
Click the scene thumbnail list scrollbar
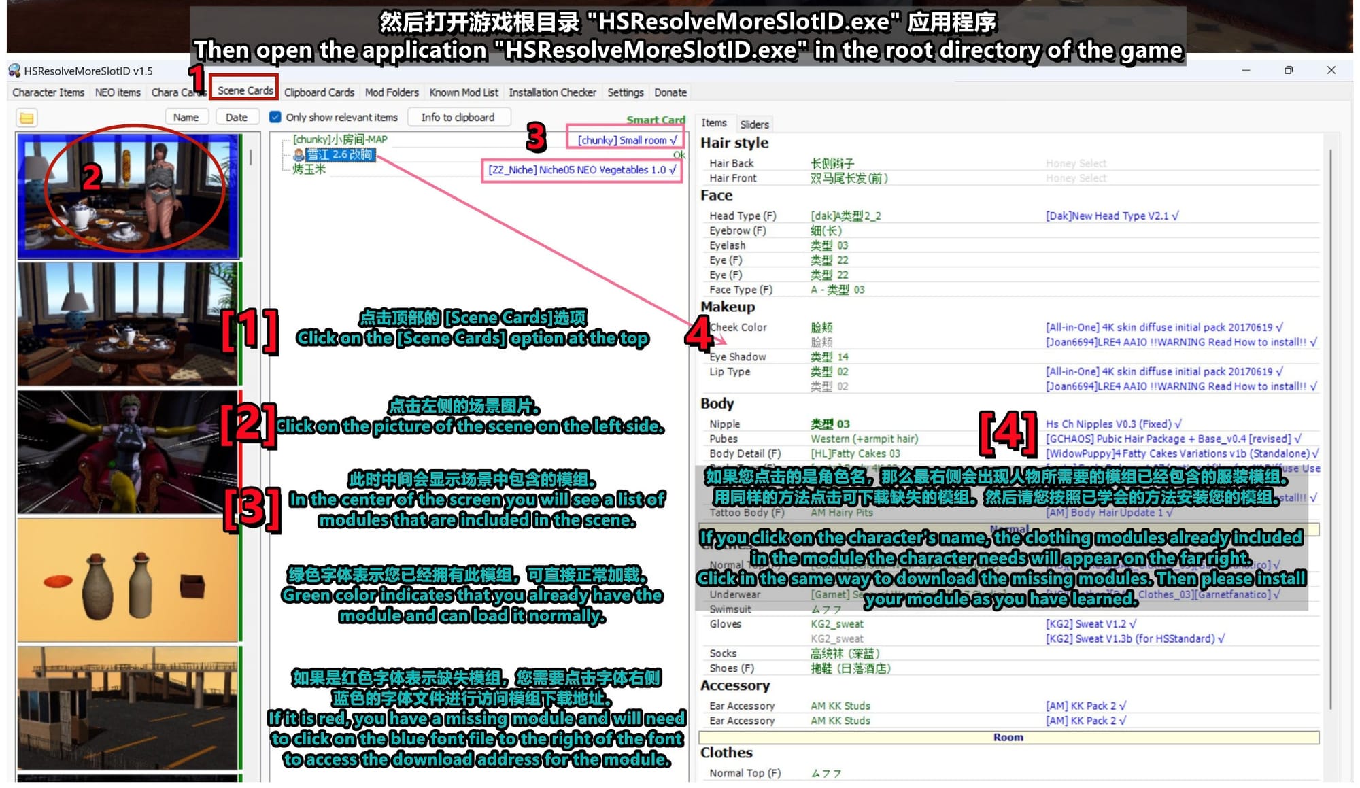(x=251, y=157)
